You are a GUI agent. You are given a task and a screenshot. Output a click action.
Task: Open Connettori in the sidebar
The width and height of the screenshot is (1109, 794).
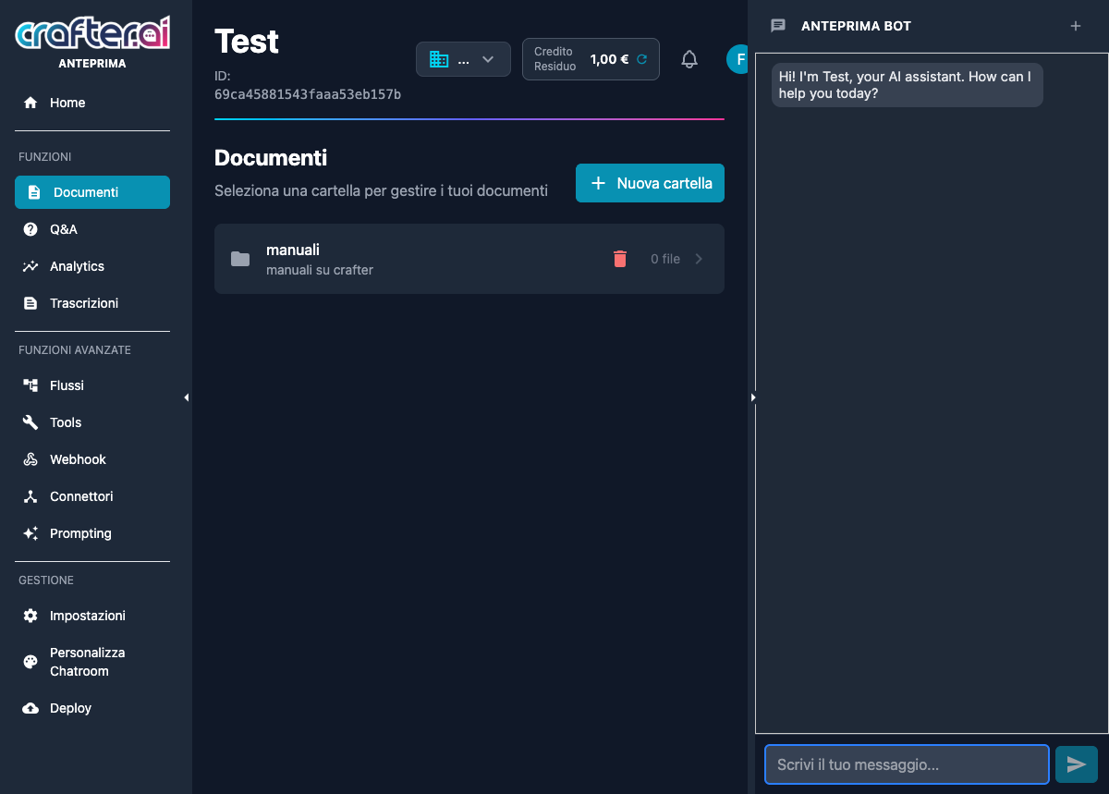[92, 496]
